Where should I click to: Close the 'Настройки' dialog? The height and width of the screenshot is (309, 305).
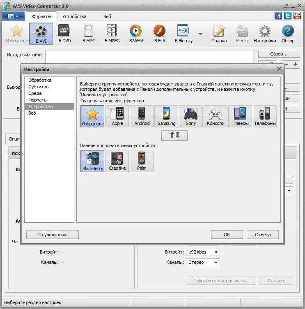pos(279,69)
